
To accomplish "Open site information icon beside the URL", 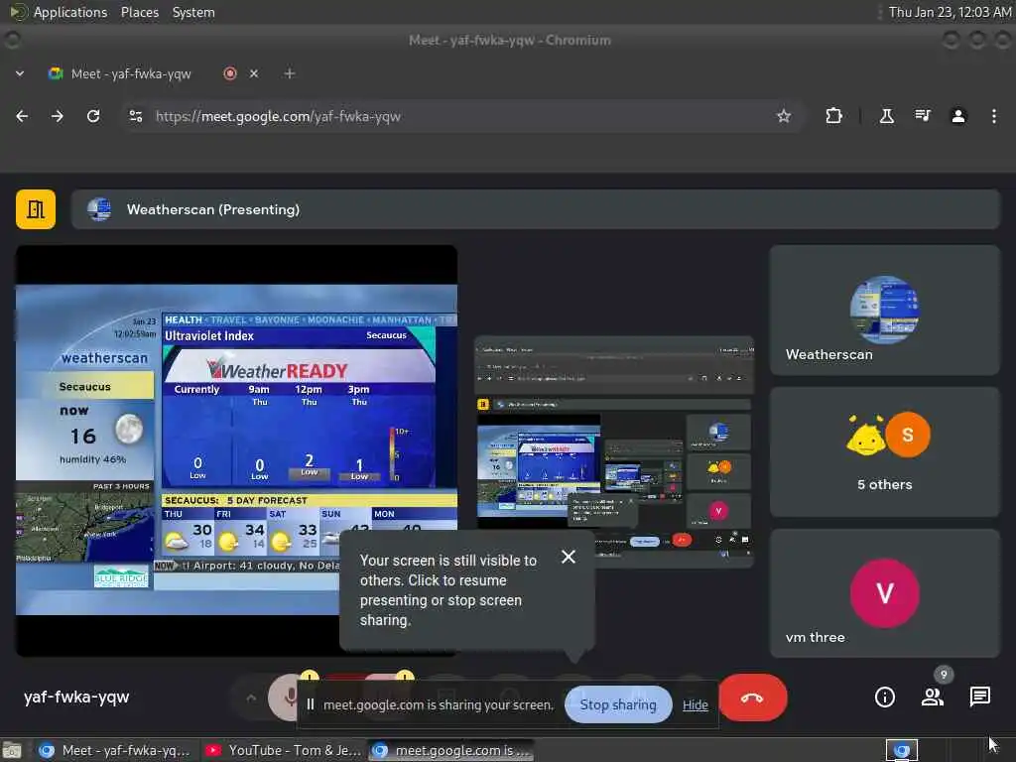I will (x=135, y=116).
